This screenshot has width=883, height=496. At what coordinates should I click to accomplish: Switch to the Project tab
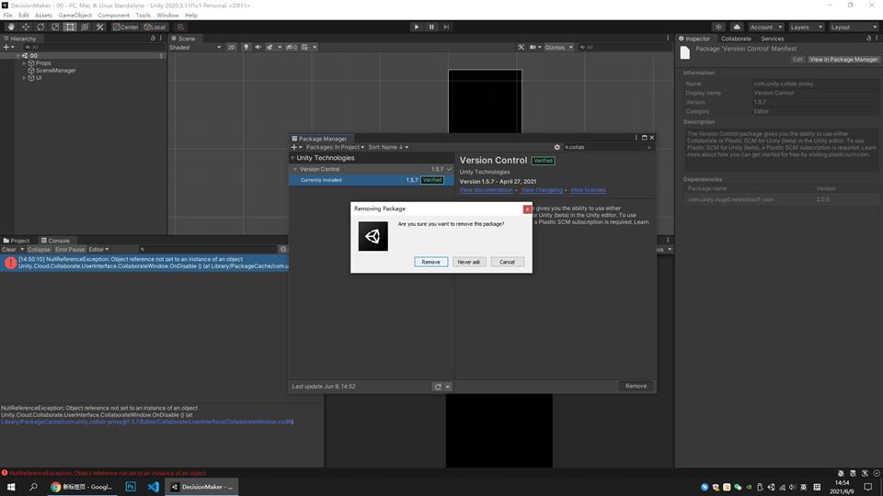pyautogui.click(x=17, y=241)
